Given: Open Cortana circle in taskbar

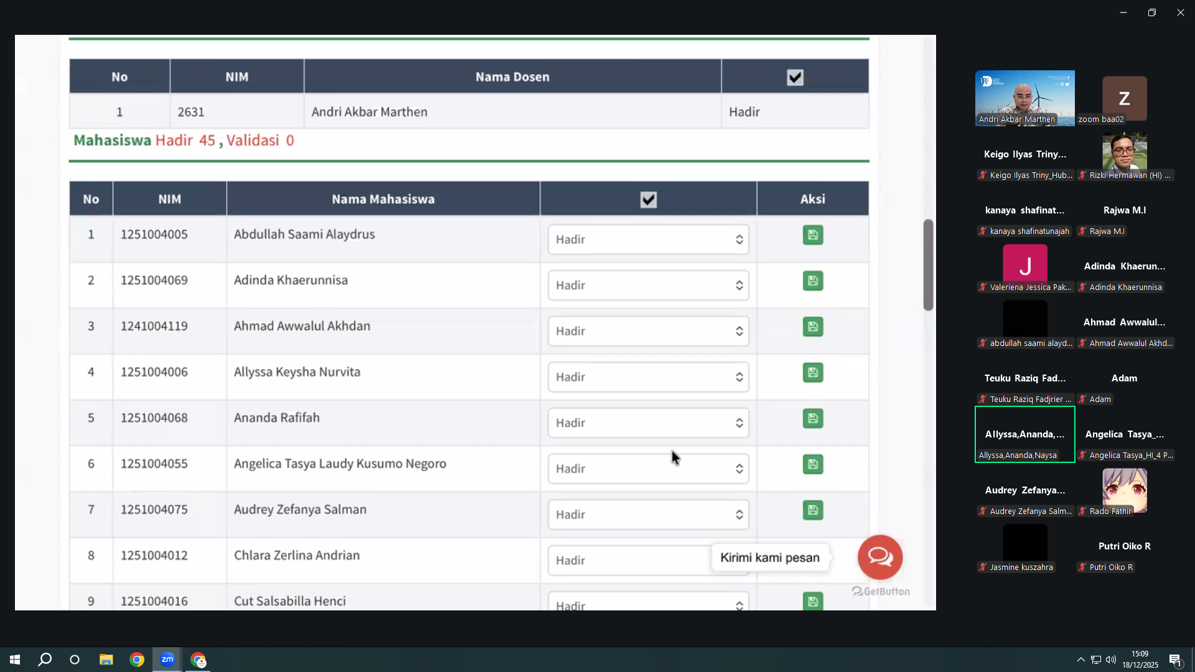Looking at the screenshot, I should click(x=75, y=660).
